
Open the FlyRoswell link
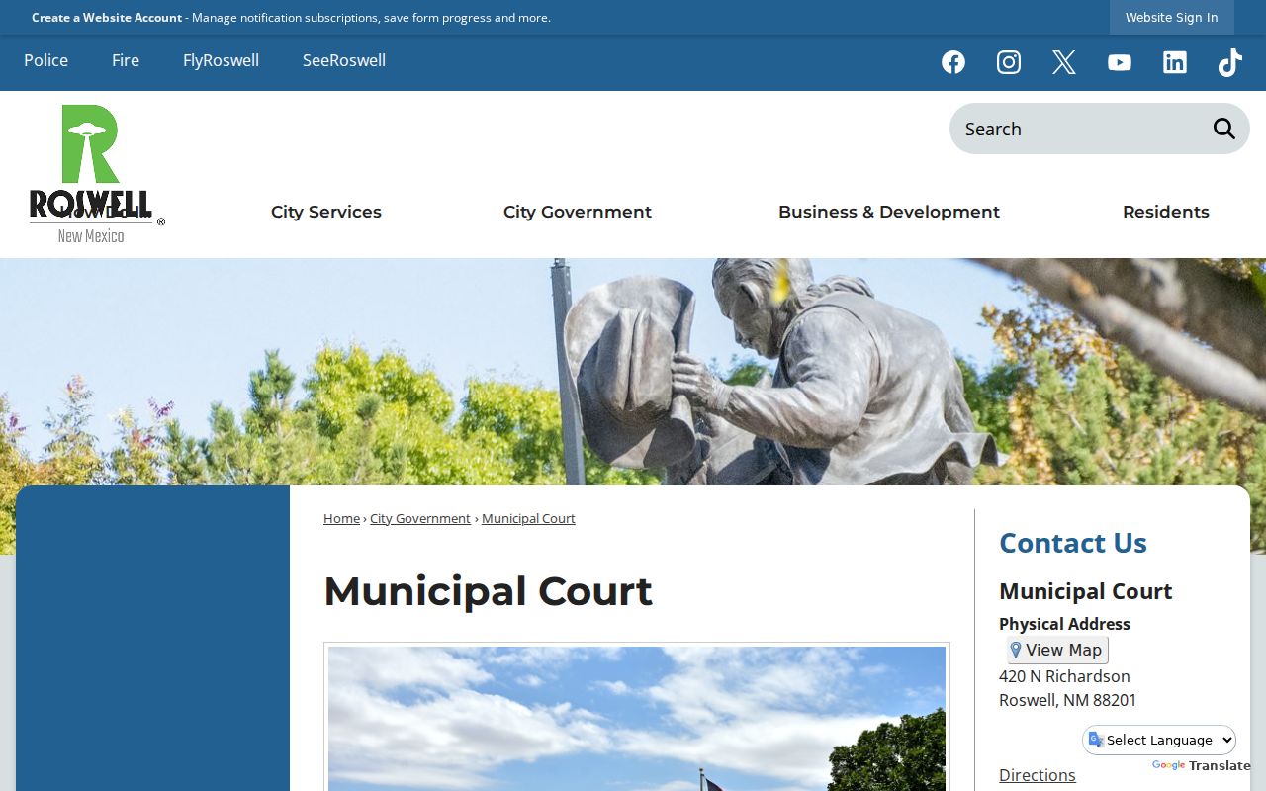[x=221, y=60]
